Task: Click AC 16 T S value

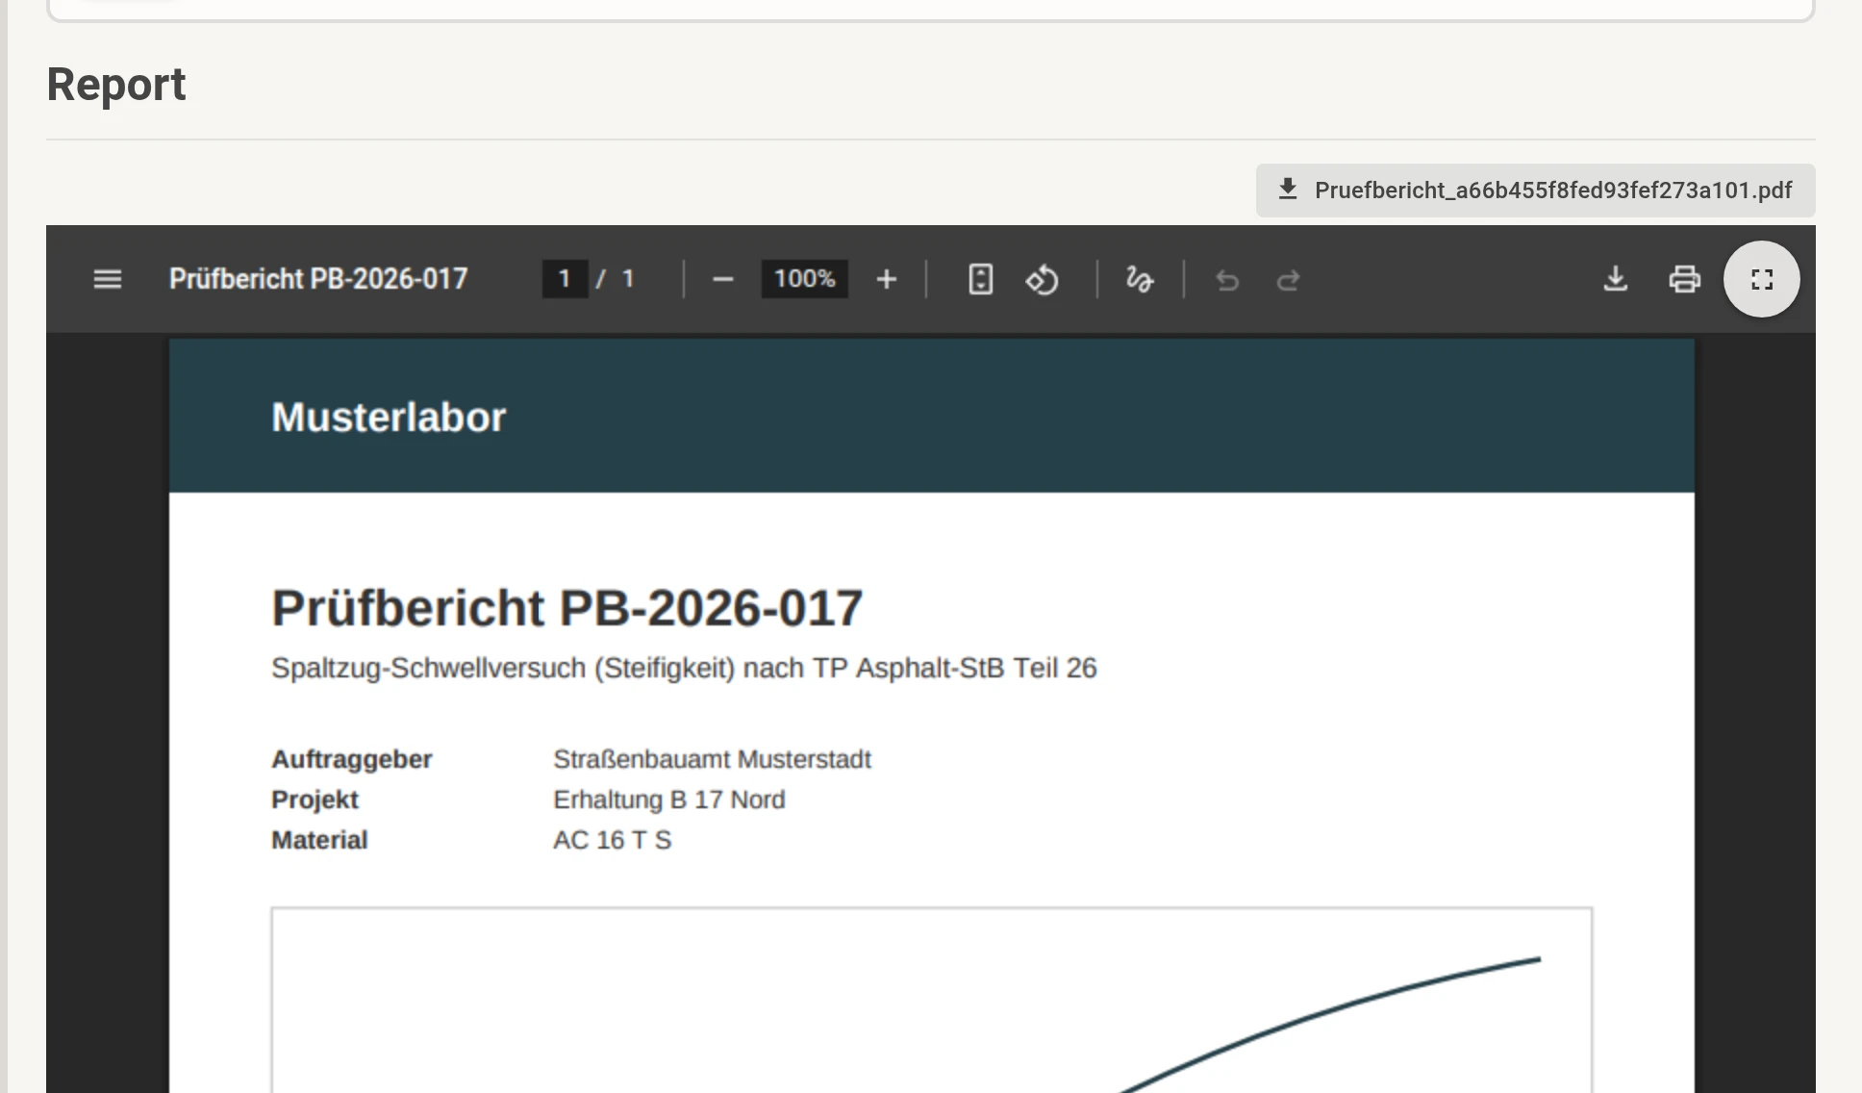Action: [613, 840]
